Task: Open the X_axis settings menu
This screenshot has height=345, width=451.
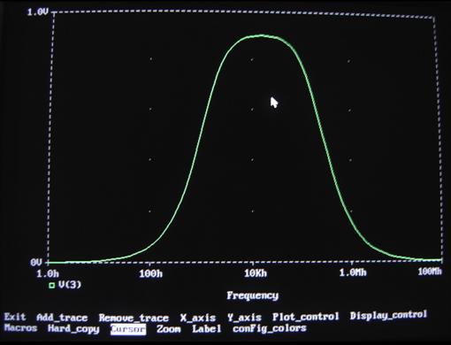Action: click(x=198, y=318)
